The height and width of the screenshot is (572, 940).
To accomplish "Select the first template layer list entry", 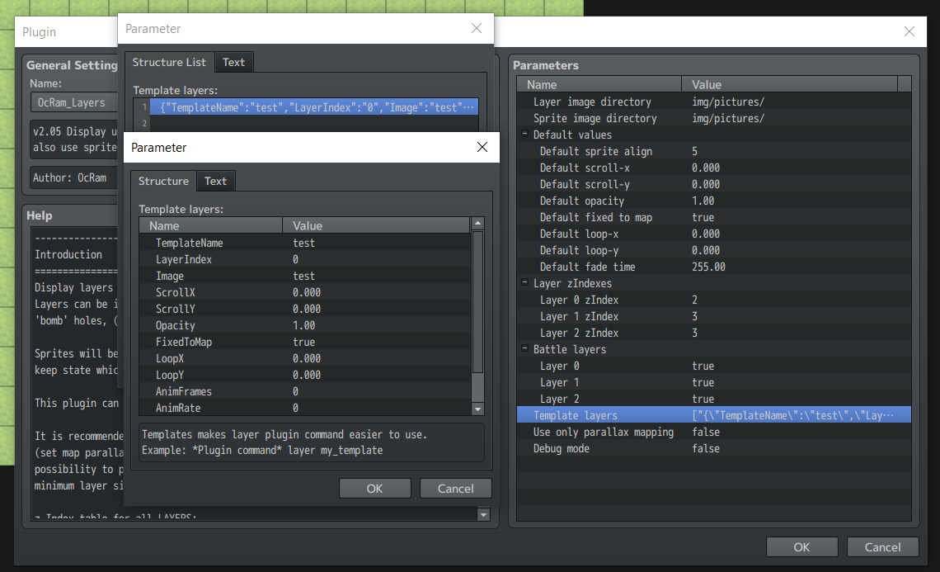I will click(x=314, y=107).
